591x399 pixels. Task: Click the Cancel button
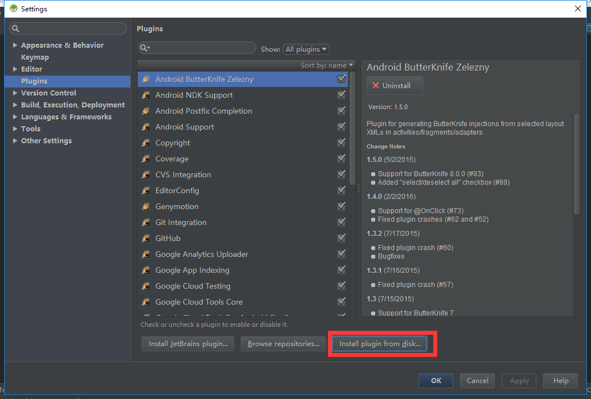point(477,381)
